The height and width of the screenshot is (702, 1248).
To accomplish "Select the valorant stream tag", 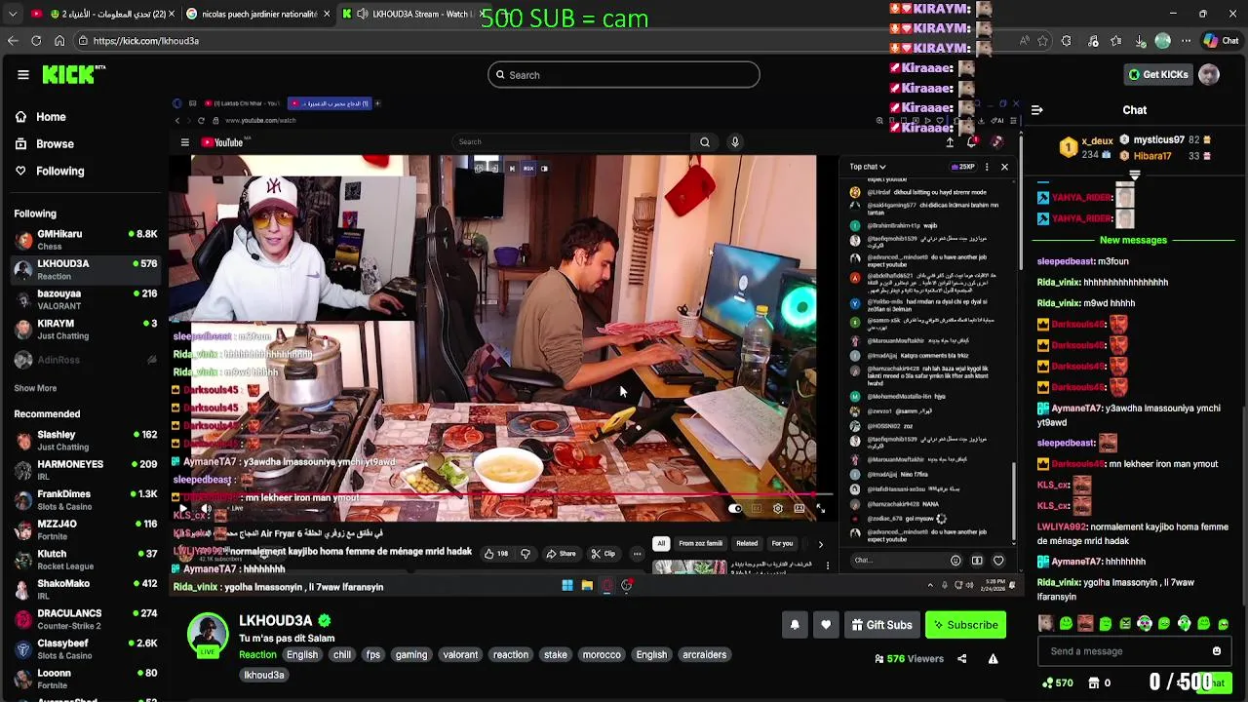I will (460, 655).
